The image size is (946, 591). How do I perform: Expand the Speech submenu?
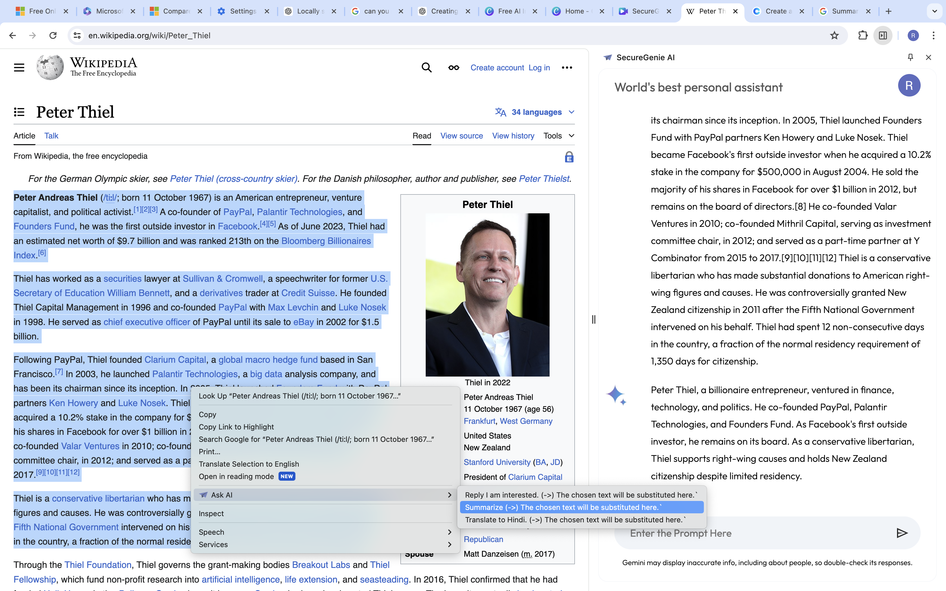click(324, 532)
